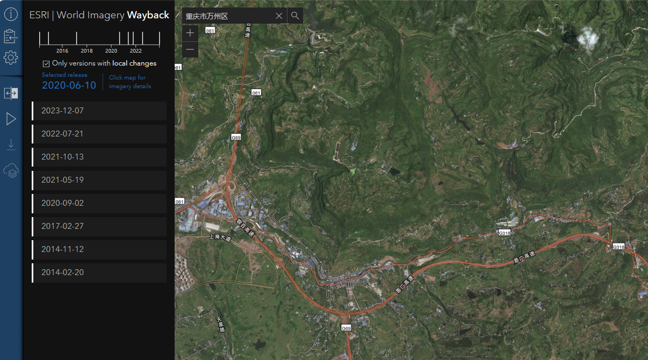
Task: Clear the search text with X icon
Action: coord(279,16)
